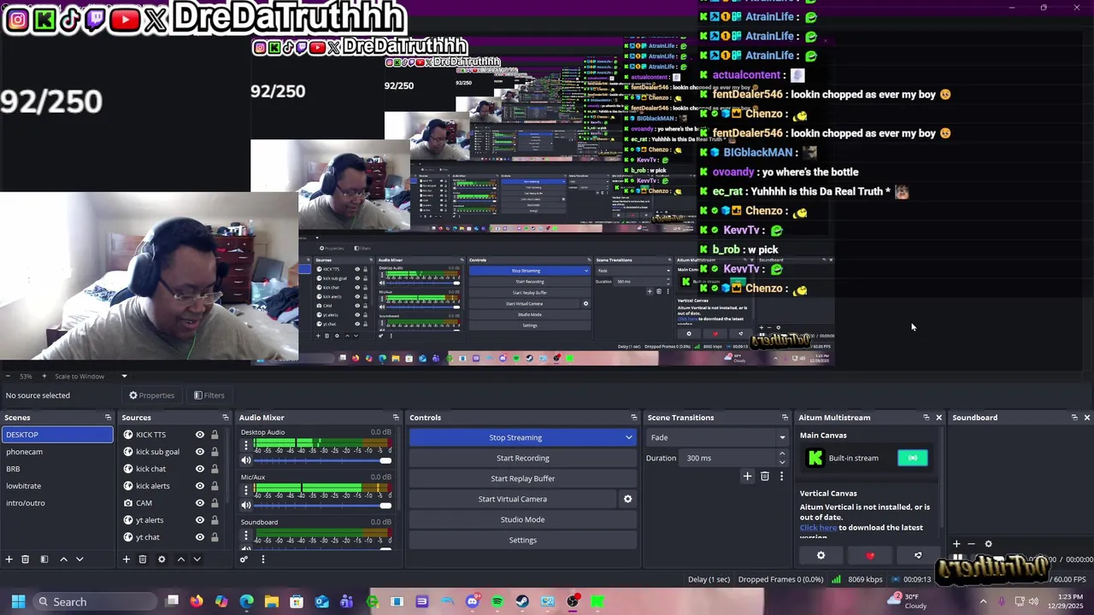Click Start Virtual Camera button
This screenshot has height=615, width=1094.
pyautogui.click(x=513, y=500)
